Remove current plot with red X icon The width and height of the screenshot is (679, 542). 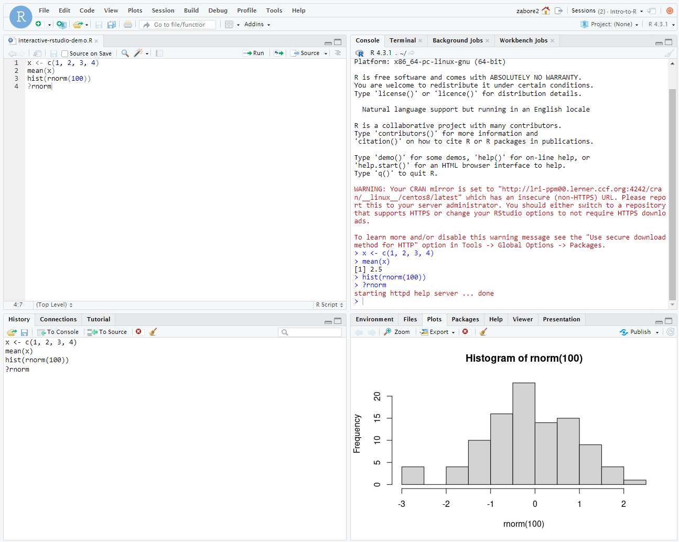click(x=465, y=331)
